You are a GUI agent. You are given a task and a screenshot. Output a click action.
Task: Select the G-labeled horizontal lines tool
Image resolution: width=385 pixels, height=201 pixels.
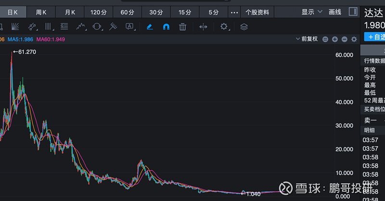click(x=64, y=26)
